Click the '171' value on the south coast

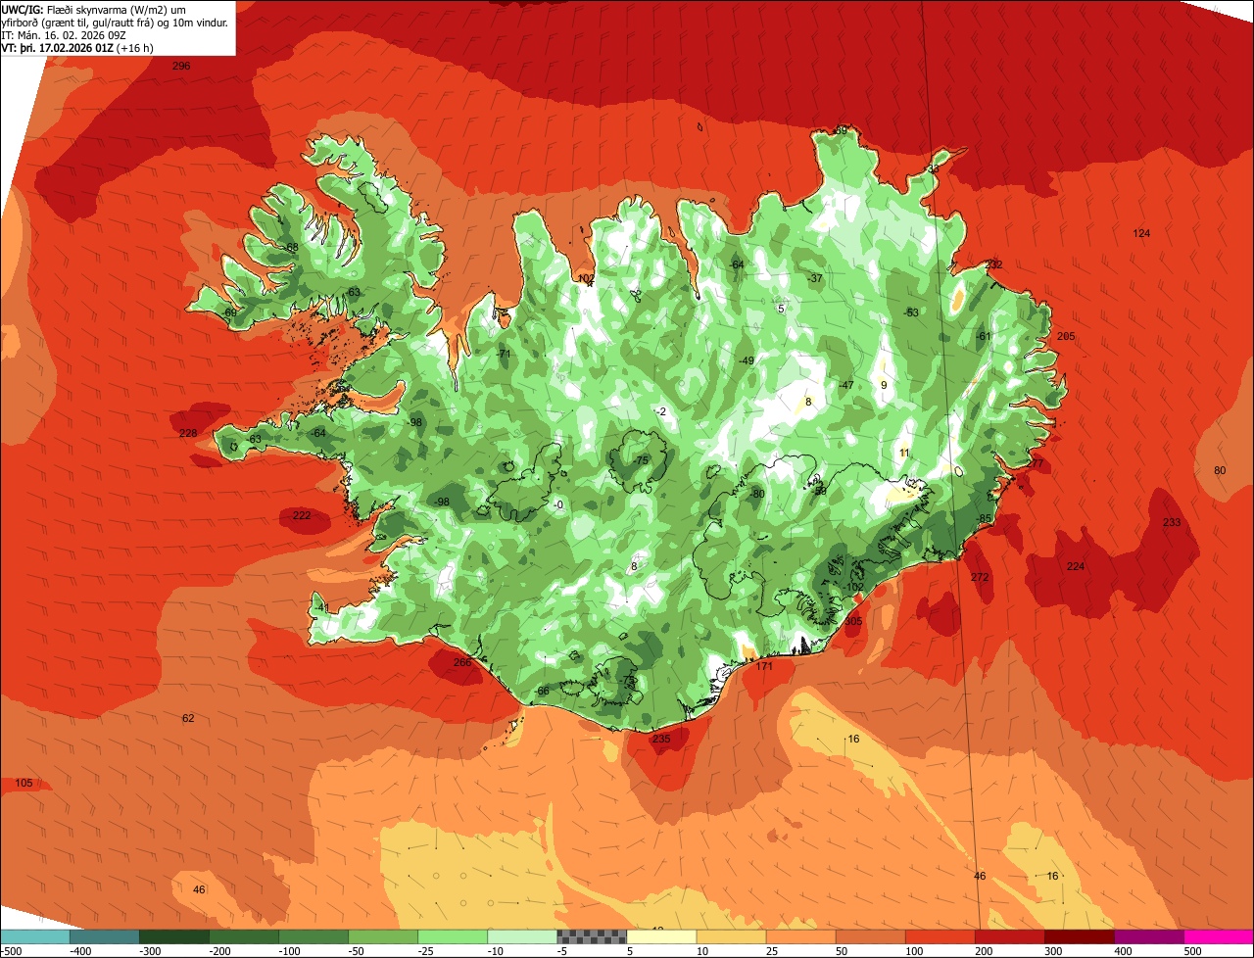(764, 666)
